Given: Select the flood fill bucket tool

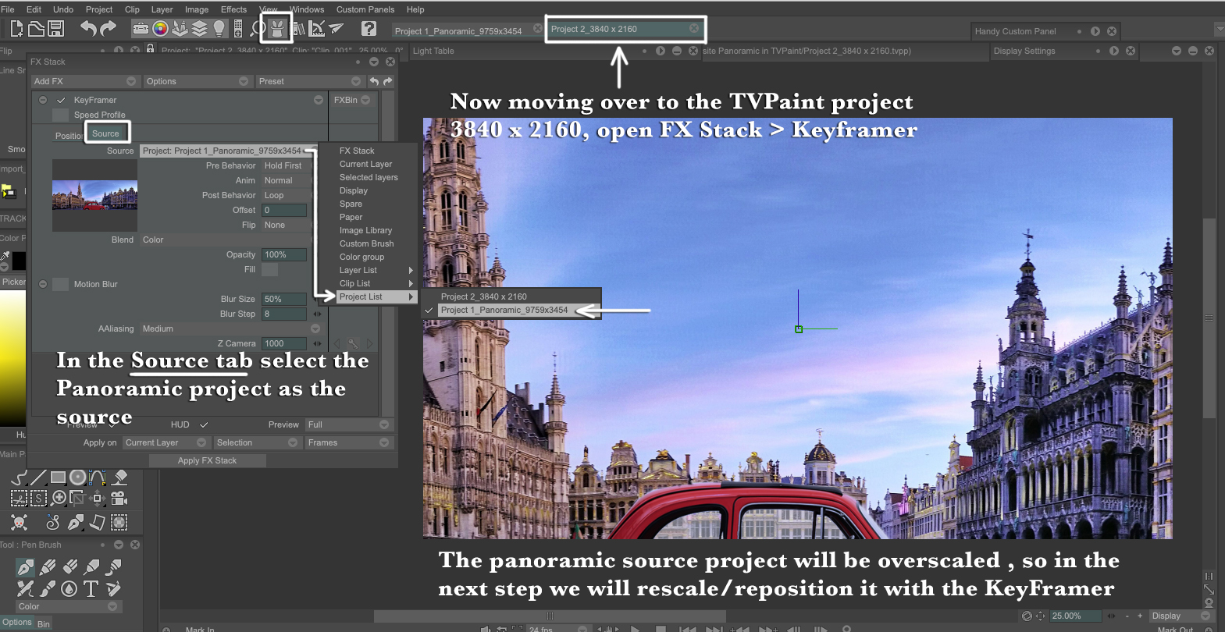Looking at the screenshot, I should 119,477.
